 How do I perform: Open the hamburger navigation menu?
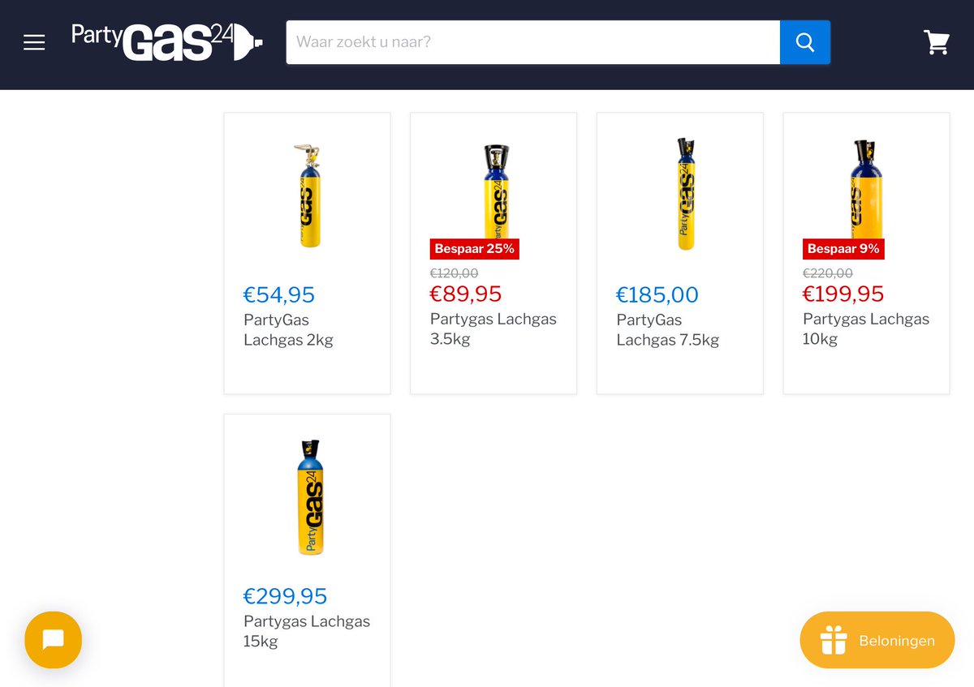tap(34, 42)
